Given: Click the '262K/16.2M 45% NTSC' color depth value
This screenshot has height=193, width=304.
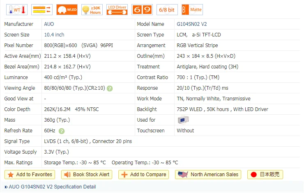Looking at the screenshot, I should (x=71, y=109).
